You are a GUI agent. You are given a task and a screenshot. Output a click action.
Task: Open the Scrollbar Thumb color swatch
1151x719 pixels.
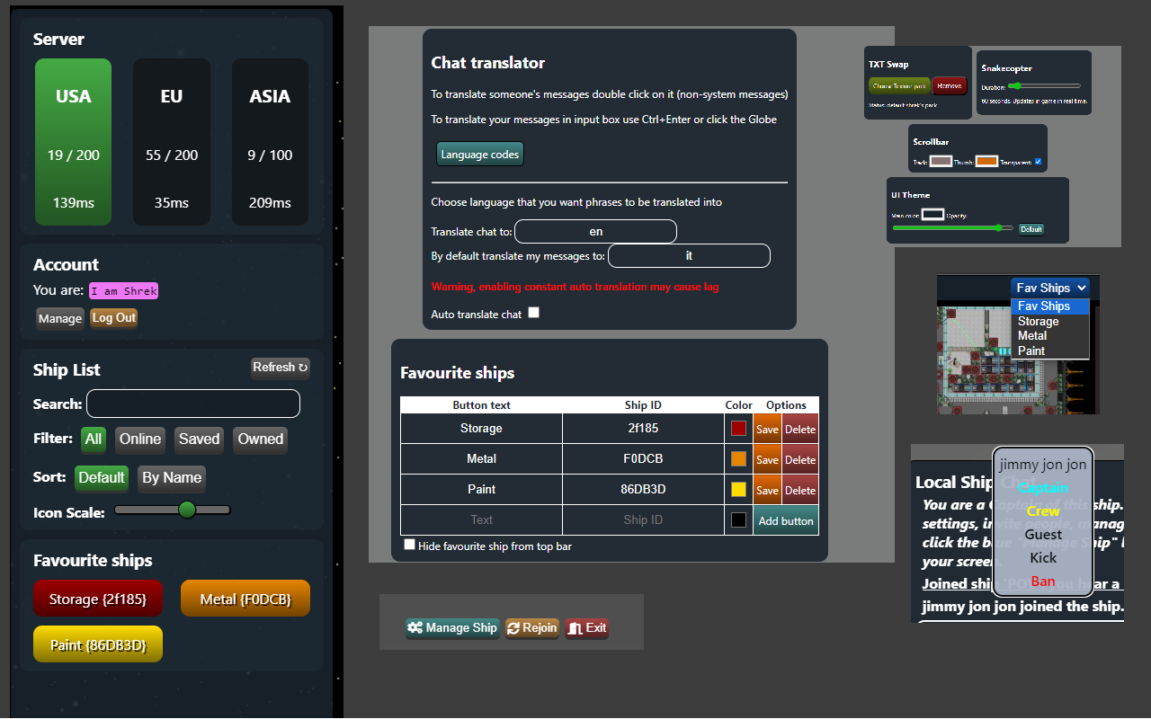(987, 162)
